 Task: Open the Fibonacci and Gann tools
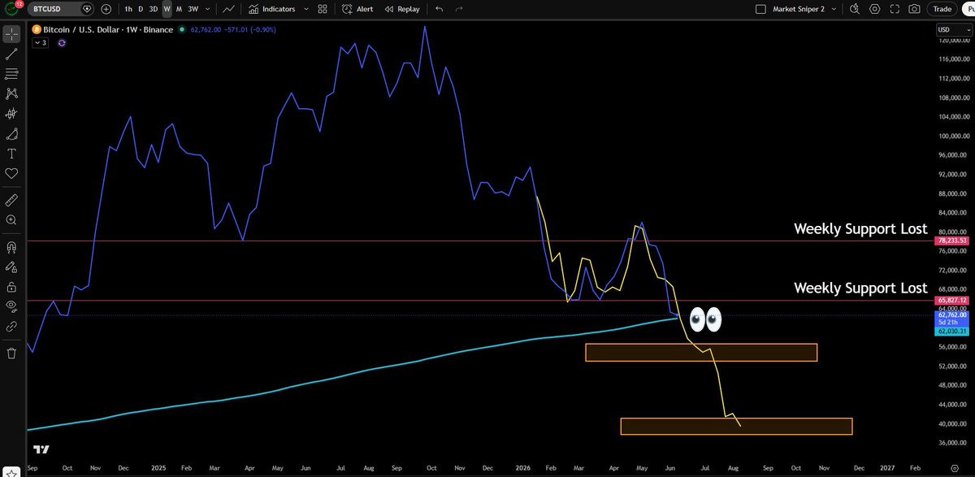click(x=11, y=74)
